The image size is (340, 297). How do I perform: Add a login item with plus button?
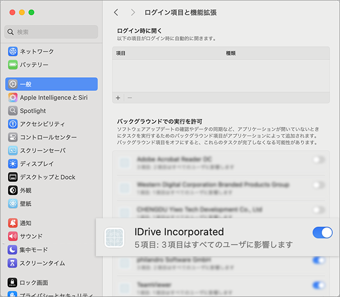tap(118, 98)
